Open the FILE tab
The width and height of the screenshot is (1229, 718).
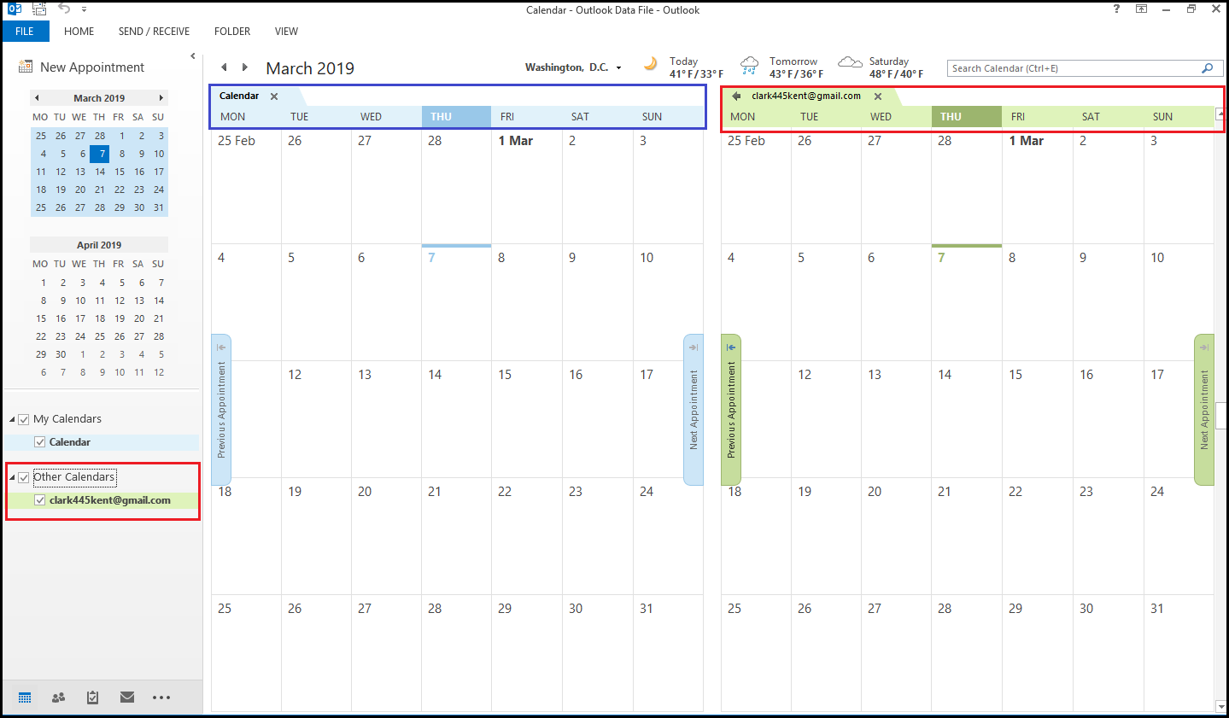coord(25,32)
